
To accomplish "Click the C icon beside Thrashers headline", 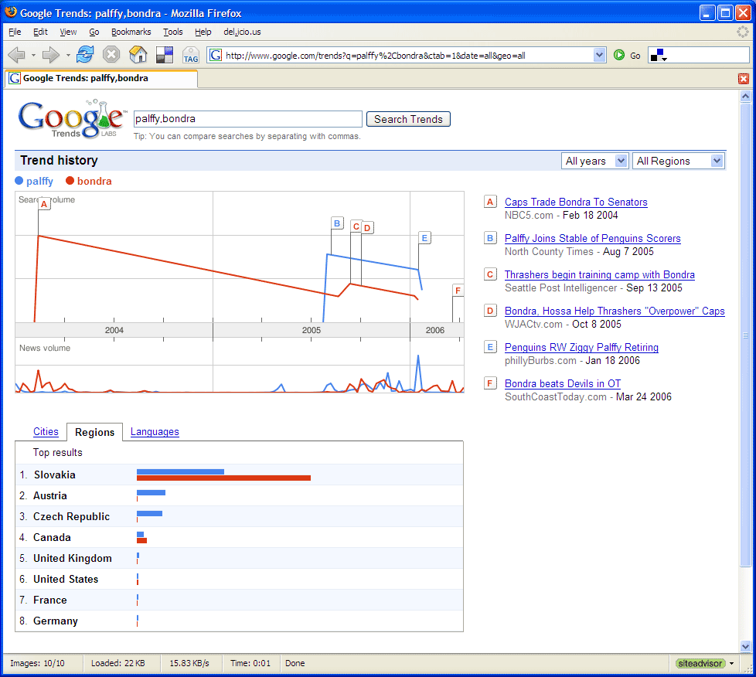I will [x=490, y=274].
